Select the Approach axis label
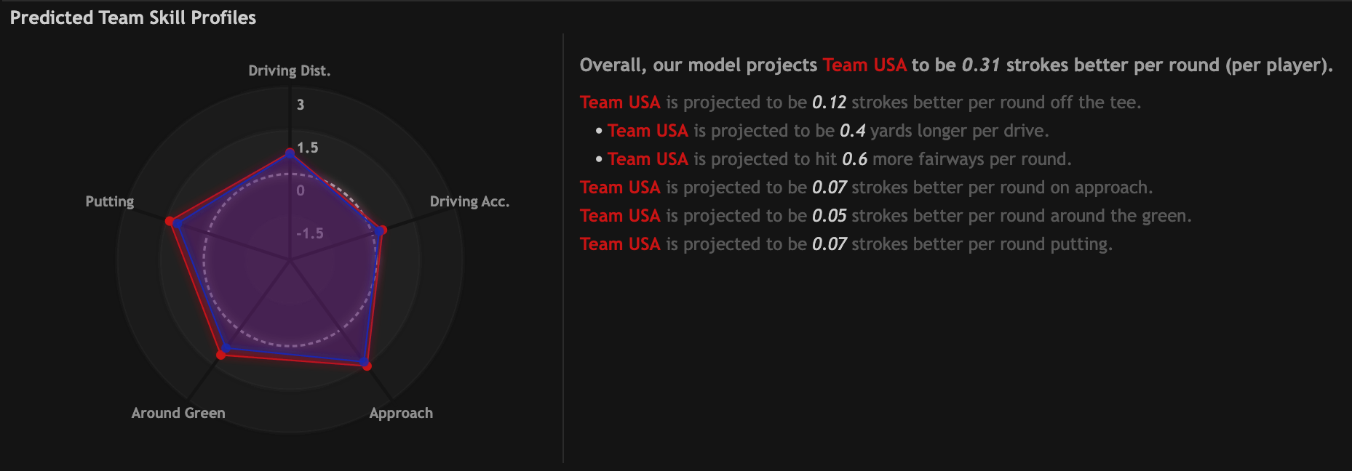Screen dimensions: 1352x471 click(401, 413)
